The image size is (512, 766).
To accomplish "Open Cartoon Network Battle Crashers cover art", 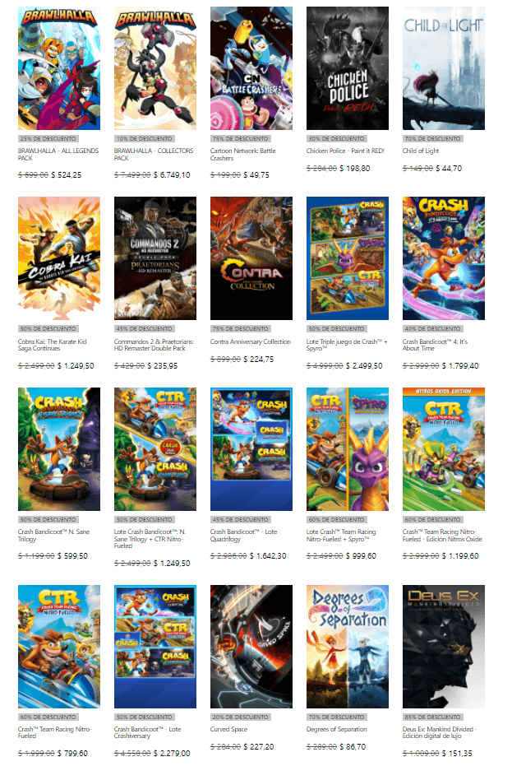I will pos(251,68).
